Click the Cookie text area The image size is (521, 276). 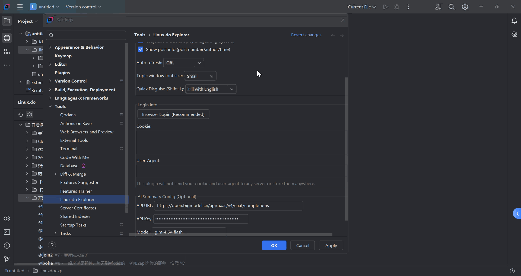click(240, 143)
